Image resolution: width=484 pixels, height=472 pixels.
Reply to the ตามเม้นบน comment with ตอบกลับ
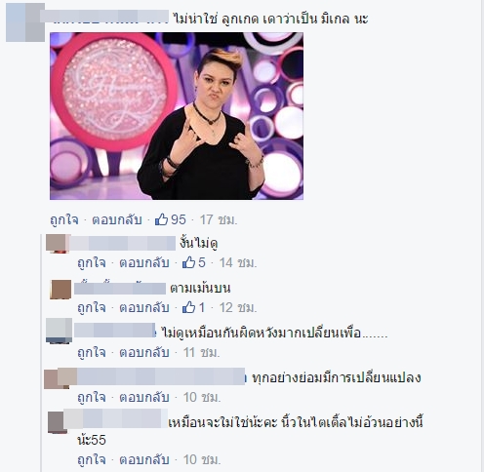pos(144,307)
